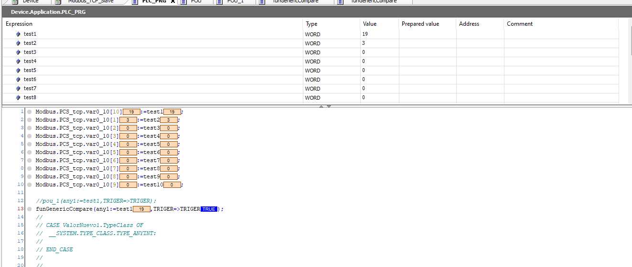This screenshot has height=267, width=632.
Task: Click the Prepared value column header
Action: 420,24
